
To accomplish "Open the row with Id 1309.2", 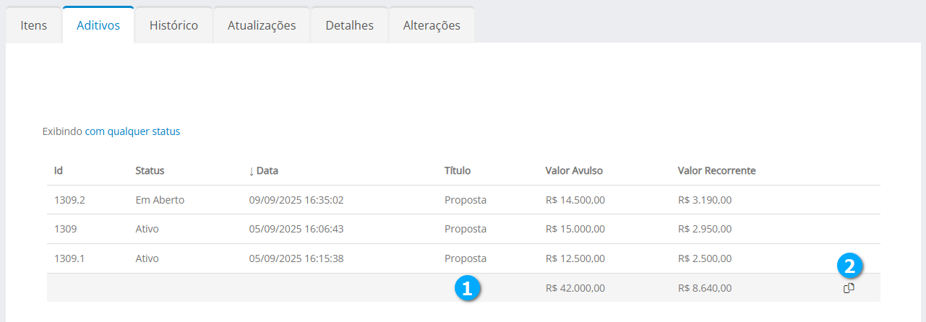I will point(69,200).
